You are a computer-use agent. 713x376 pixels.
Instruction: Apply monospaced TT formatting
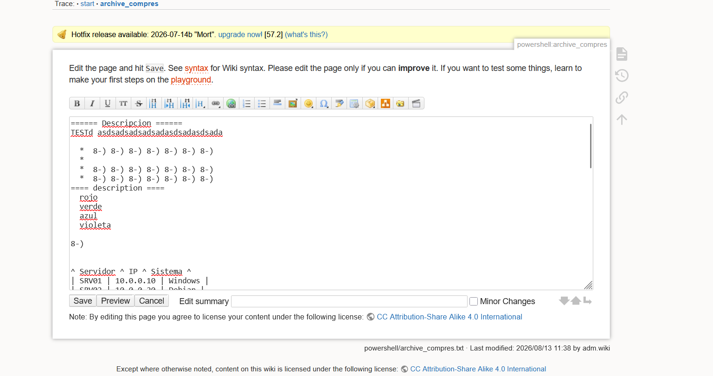click(123, 103)
